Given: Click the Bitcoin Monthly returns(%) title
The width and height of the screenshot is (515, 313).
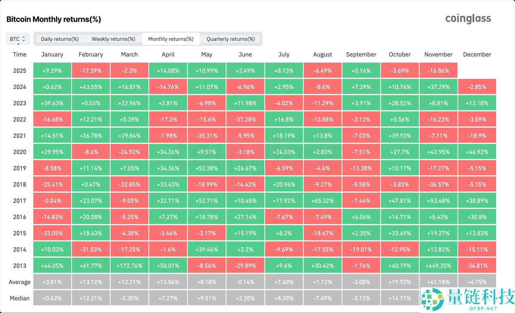Looking at the screenshot, I should (54, 19).
